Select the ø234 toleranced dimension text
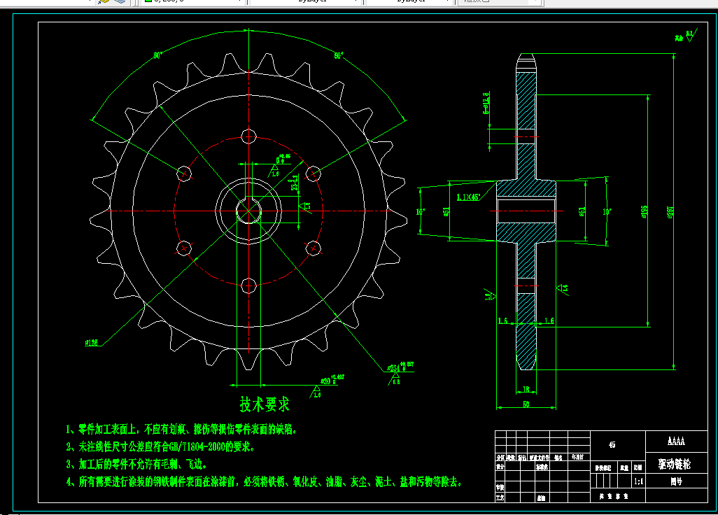Image resolution: width=718 pixels, height=515 pixels. point(400,367)
